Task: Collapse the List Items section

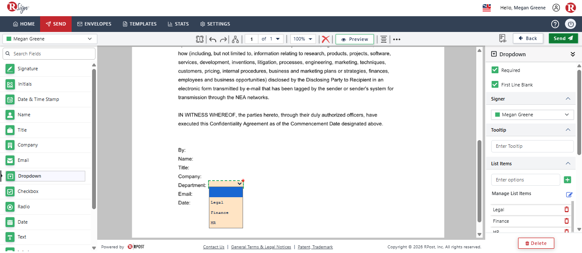Action: pos(568,164)
